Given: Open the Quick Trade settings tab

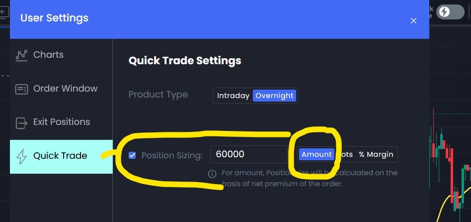Looking at the screenshot, I should click(x=61, y=156).
